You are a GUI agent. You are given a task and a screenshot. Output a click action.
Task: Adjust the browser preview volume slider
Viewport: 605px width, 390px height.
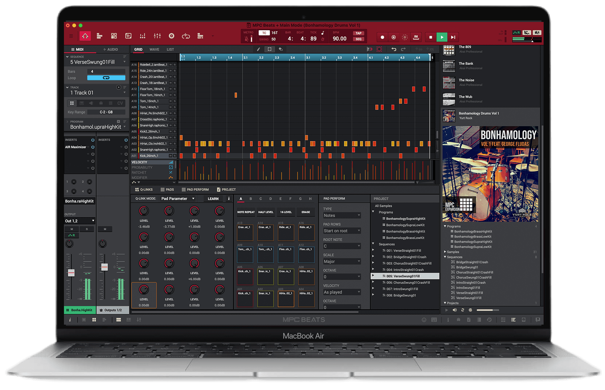coord(488,310)
